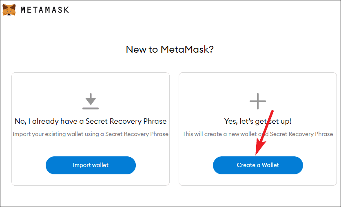This screenshot has height=207, width=341.
Task: Click the horizontal bar under the download arrow
Action: tap(91, 108)
